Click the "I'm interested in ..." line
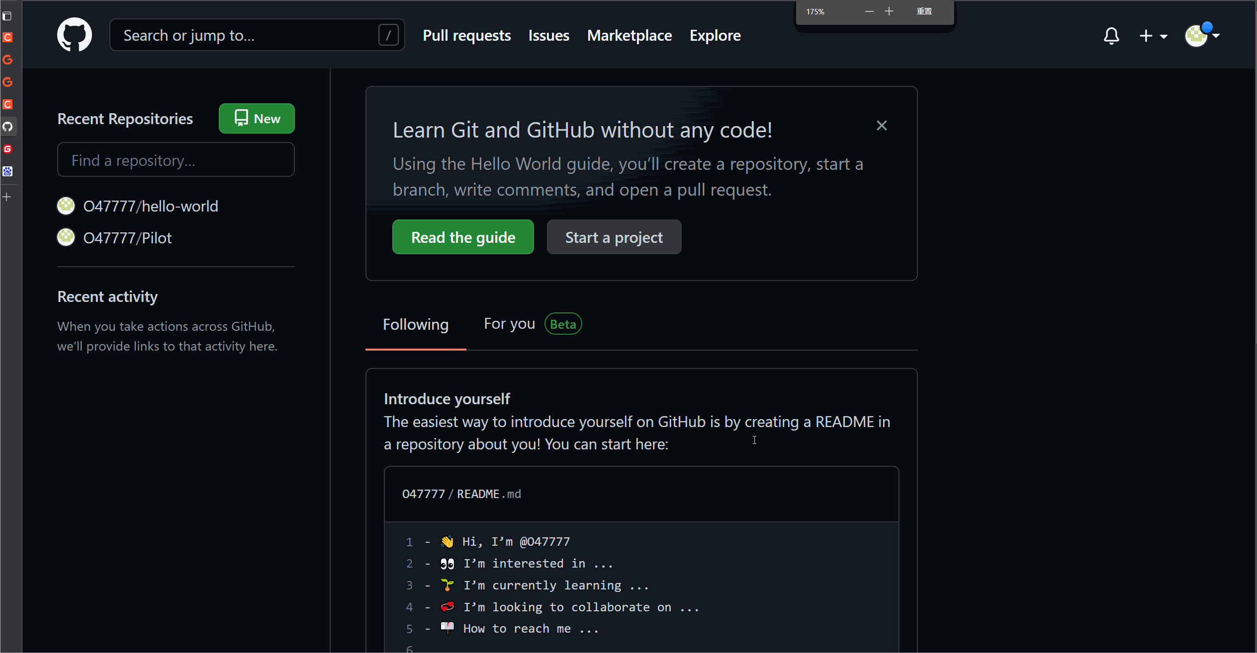The image size is (1257, 653). (x=538, y=563)
